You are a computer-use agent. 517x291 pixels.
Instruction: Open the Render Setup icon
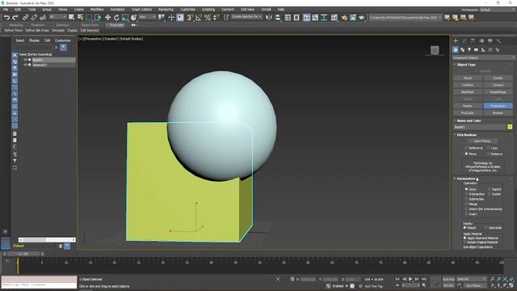344,18
